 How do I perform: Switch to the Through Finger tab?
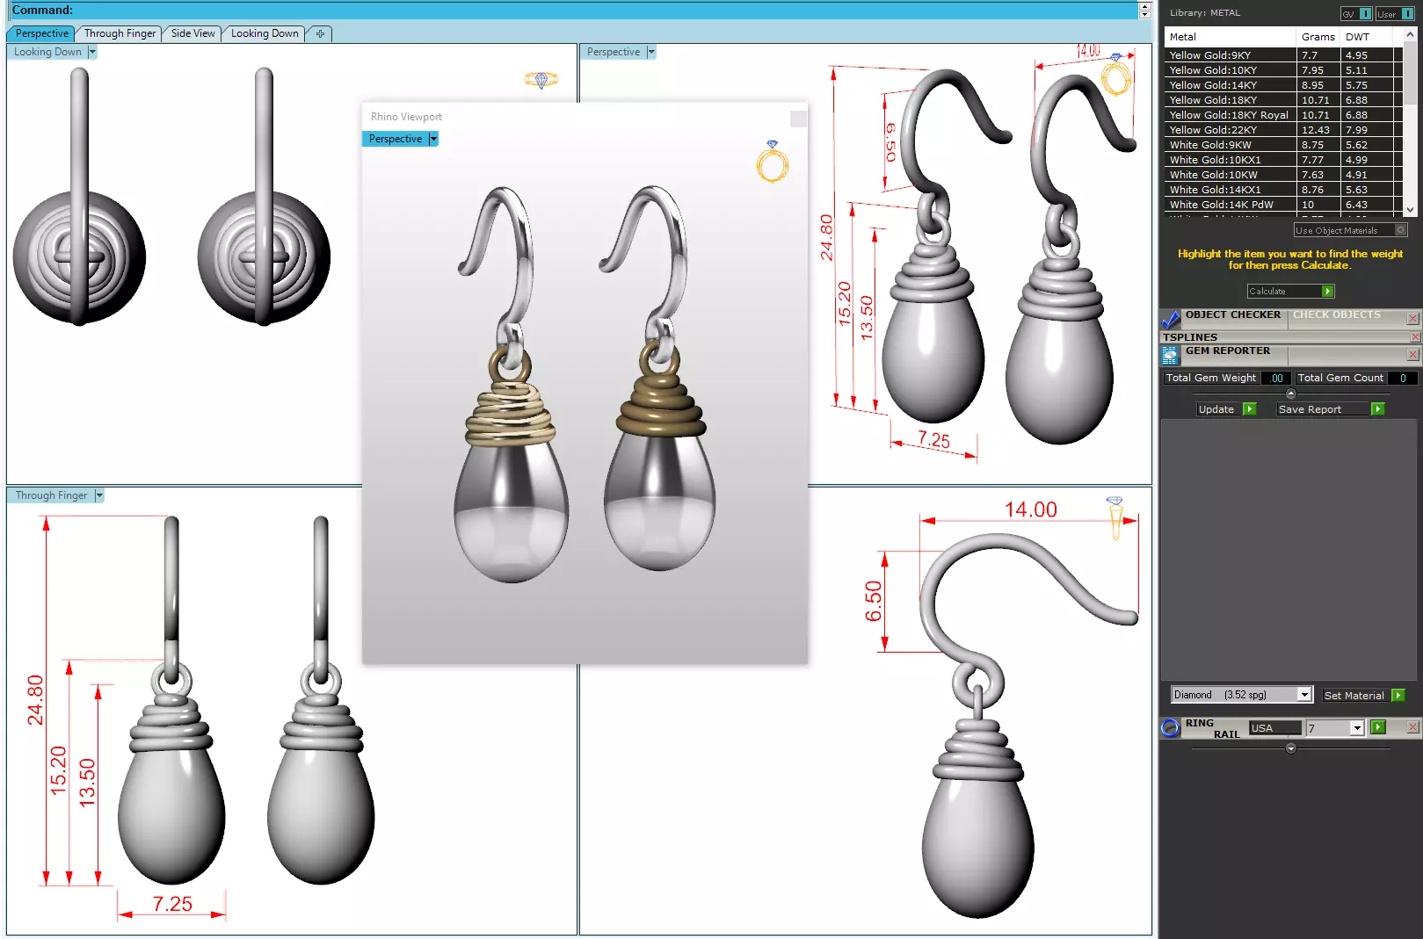(120, 33)
